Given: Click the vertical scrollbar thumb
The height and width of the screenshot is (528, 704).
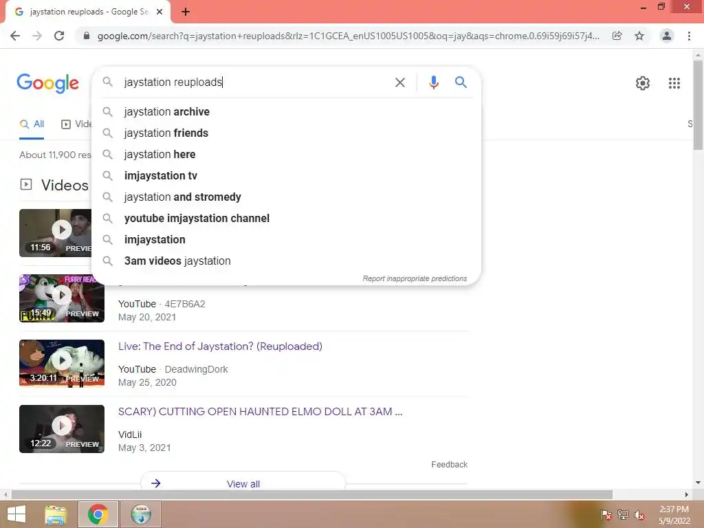Looking at the screenshot, I should point(698,105).
